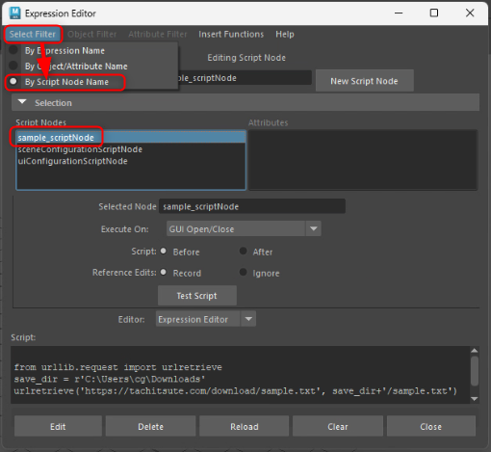
Task: Click the empty Attributes list box
Action: [363, 160]
